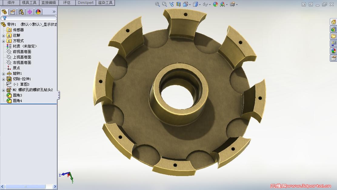Screen dimensions: 337x190
Task: Select the 圆角3 fillet feature
Action: [x=17, y=95]
